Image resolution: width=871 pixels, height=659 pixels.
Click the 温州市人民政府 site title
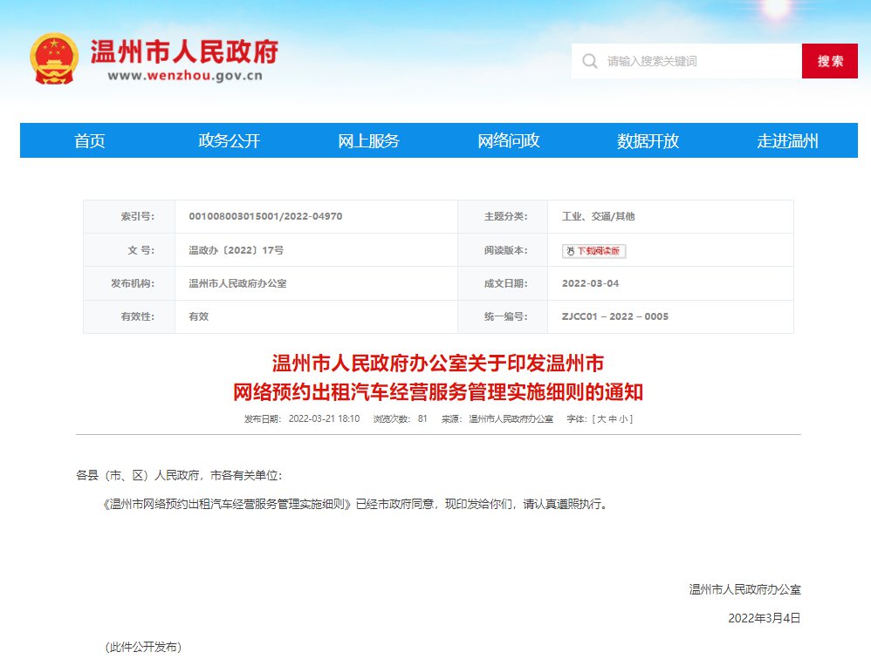pyautogui.click(x=184, y=51)
